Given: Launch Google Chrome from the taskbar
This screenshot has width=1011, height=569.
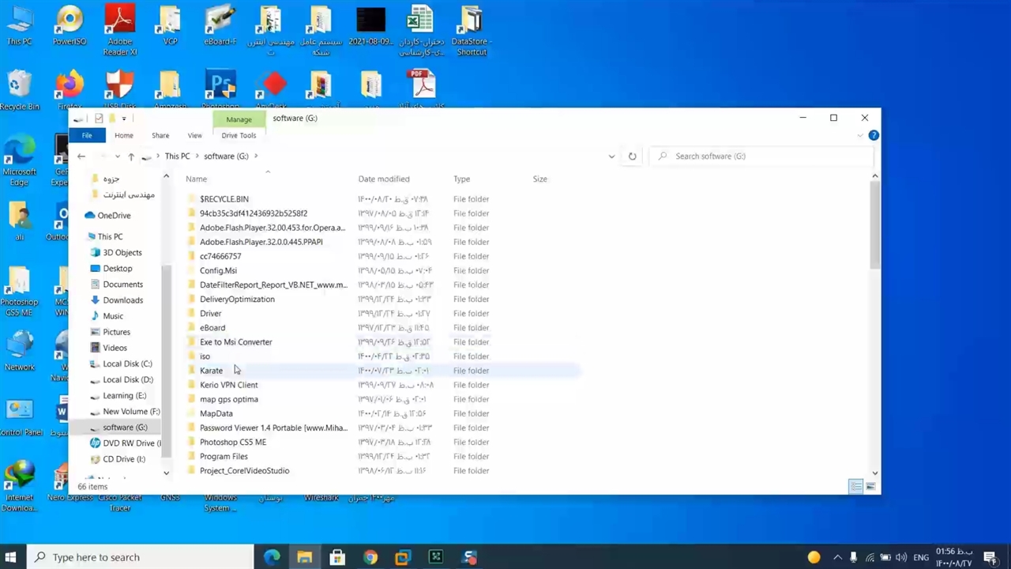Looking at the screenshot, I should coord(370,557).
